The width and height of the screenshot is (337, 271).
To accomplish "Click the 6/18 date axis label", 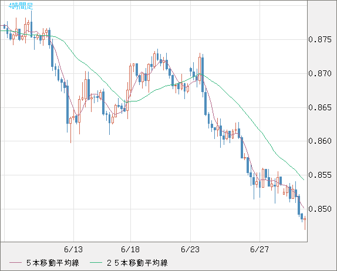I will [130, 249].
